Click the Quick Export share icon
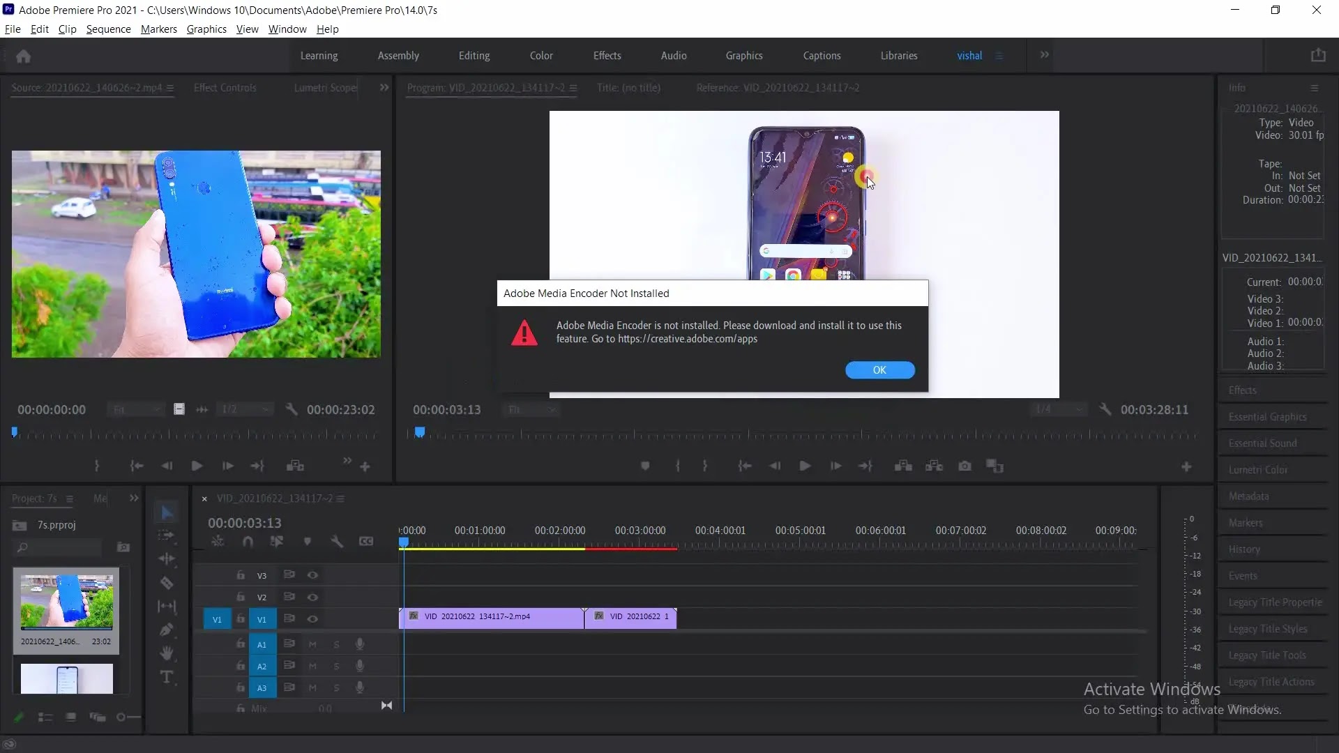This screenshot has width=1339, height=753. click(1317, 56)
